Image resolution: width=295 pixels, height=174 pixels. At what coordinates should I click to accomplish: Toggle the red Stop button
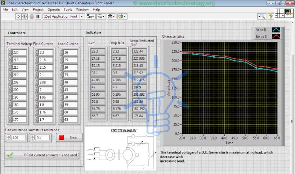(69, 138)
